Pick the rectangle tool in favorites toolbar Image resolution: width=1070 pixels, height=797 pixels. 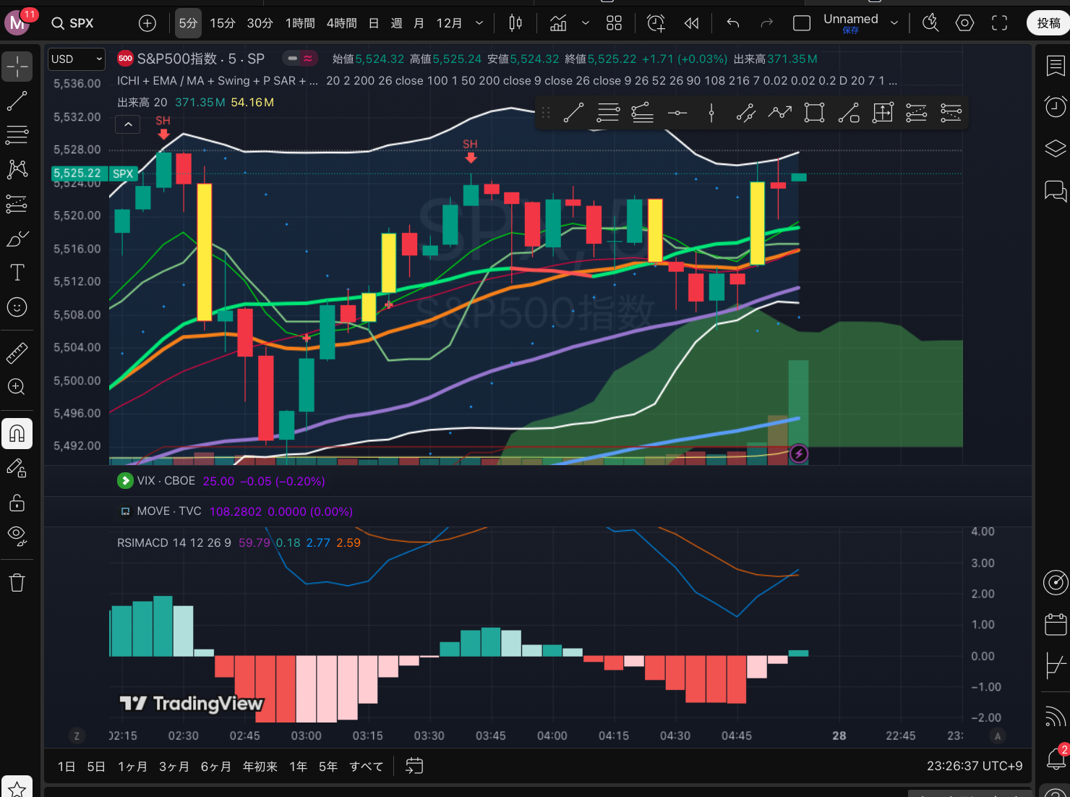click(814, 113)
